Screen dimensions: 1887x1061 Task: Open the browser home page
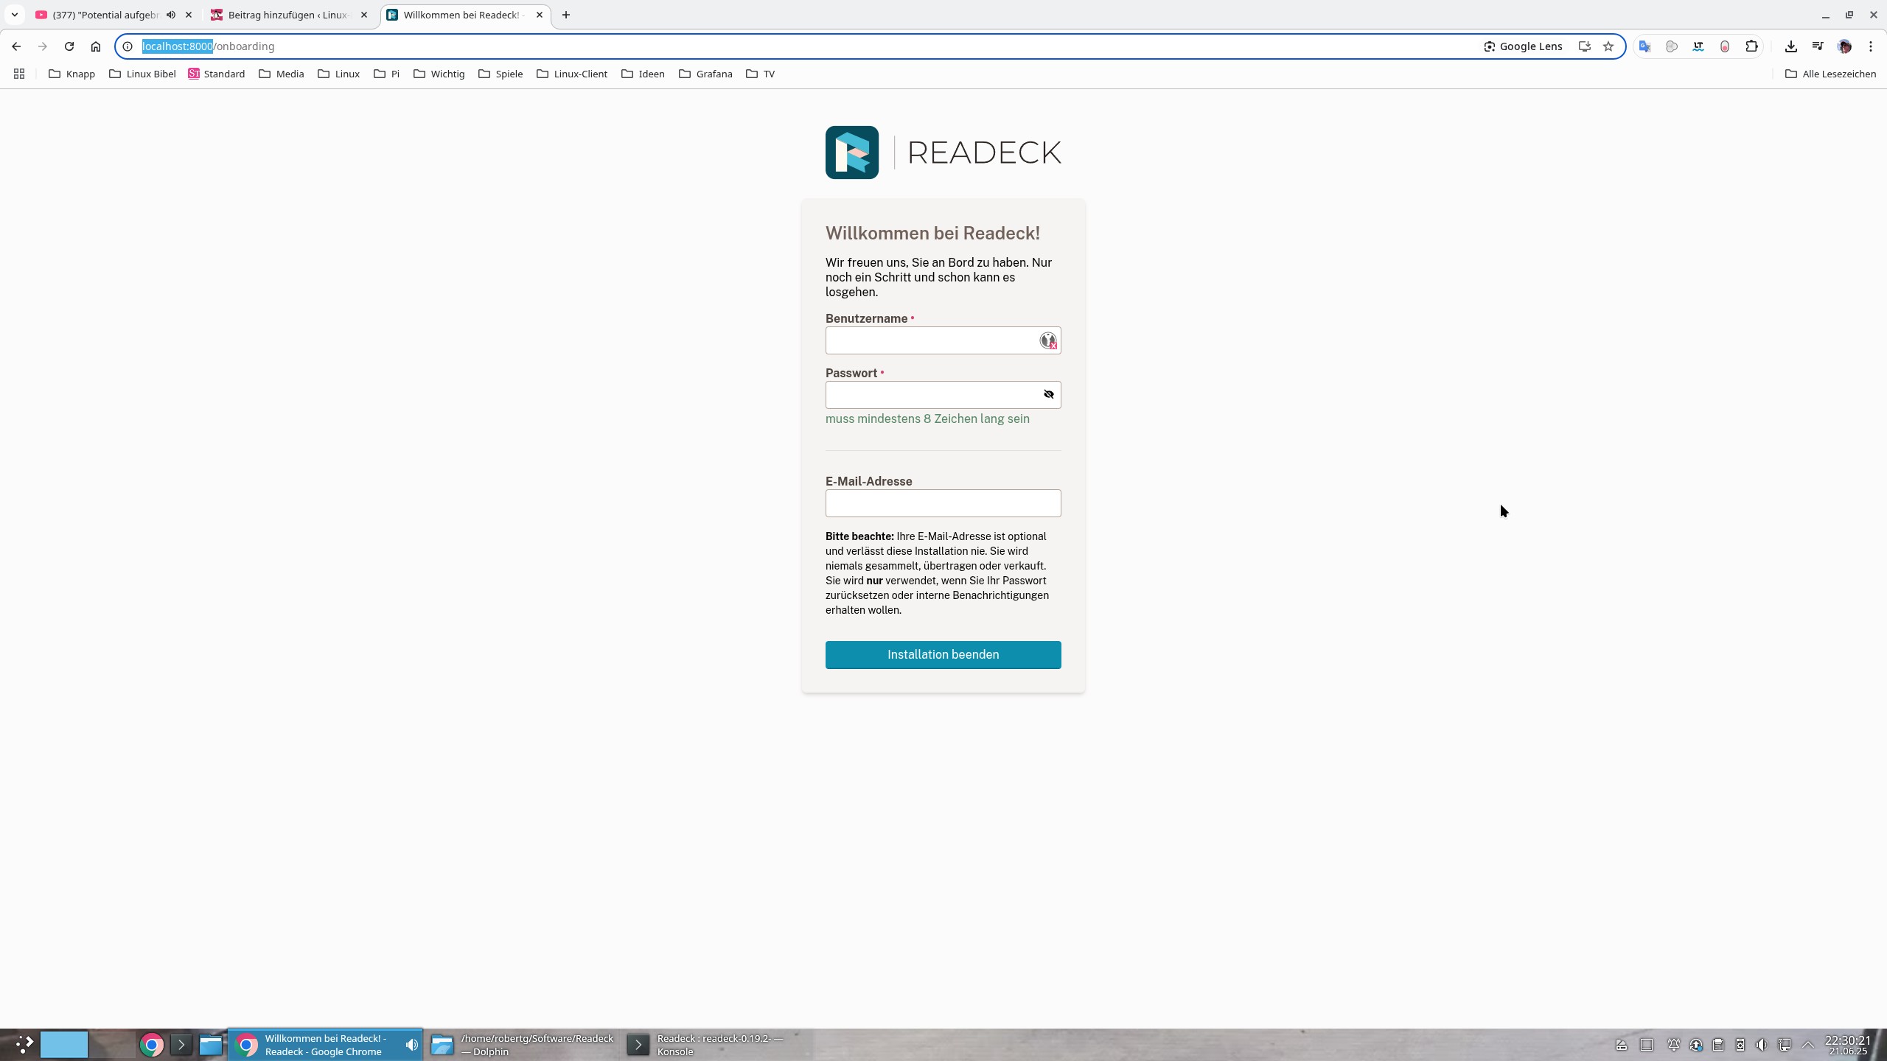tap(96, 46)
